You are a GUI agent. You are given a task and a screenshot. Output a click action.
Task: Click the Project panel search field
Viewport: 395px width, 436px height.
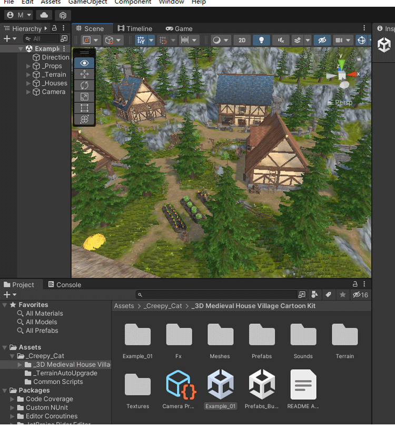217,295
